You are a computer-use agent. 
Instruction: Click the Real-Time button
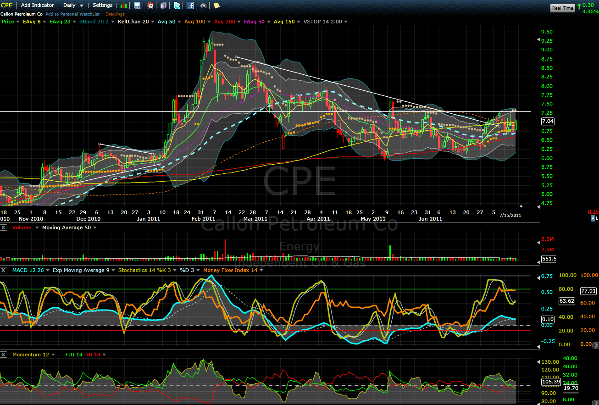(x=562, y=8)
